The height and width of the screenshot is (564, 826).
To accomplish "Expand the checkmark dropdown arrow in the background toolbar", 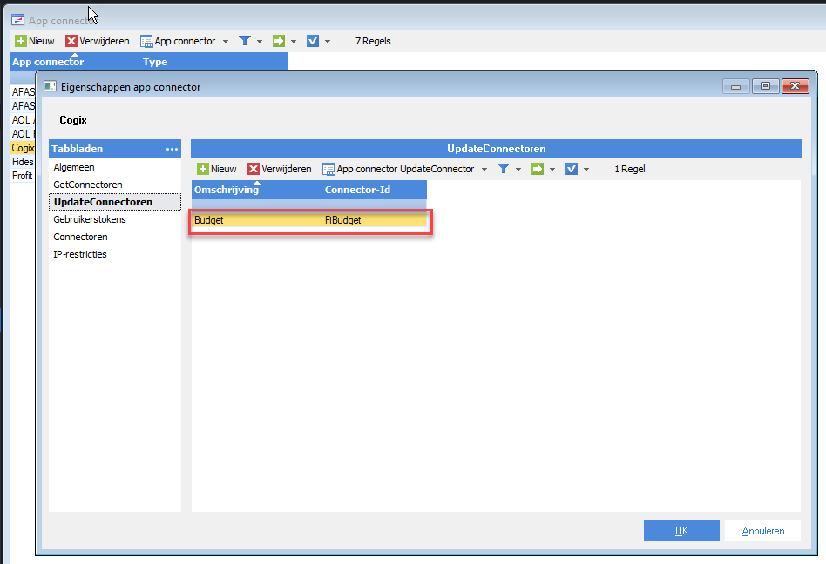I will 327,41.
